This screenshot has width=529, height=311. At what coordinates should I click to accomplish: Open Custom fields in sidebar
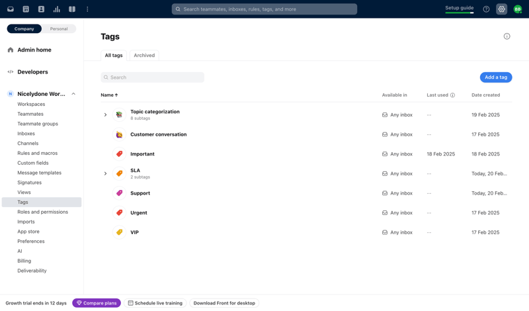pos(33,163)
